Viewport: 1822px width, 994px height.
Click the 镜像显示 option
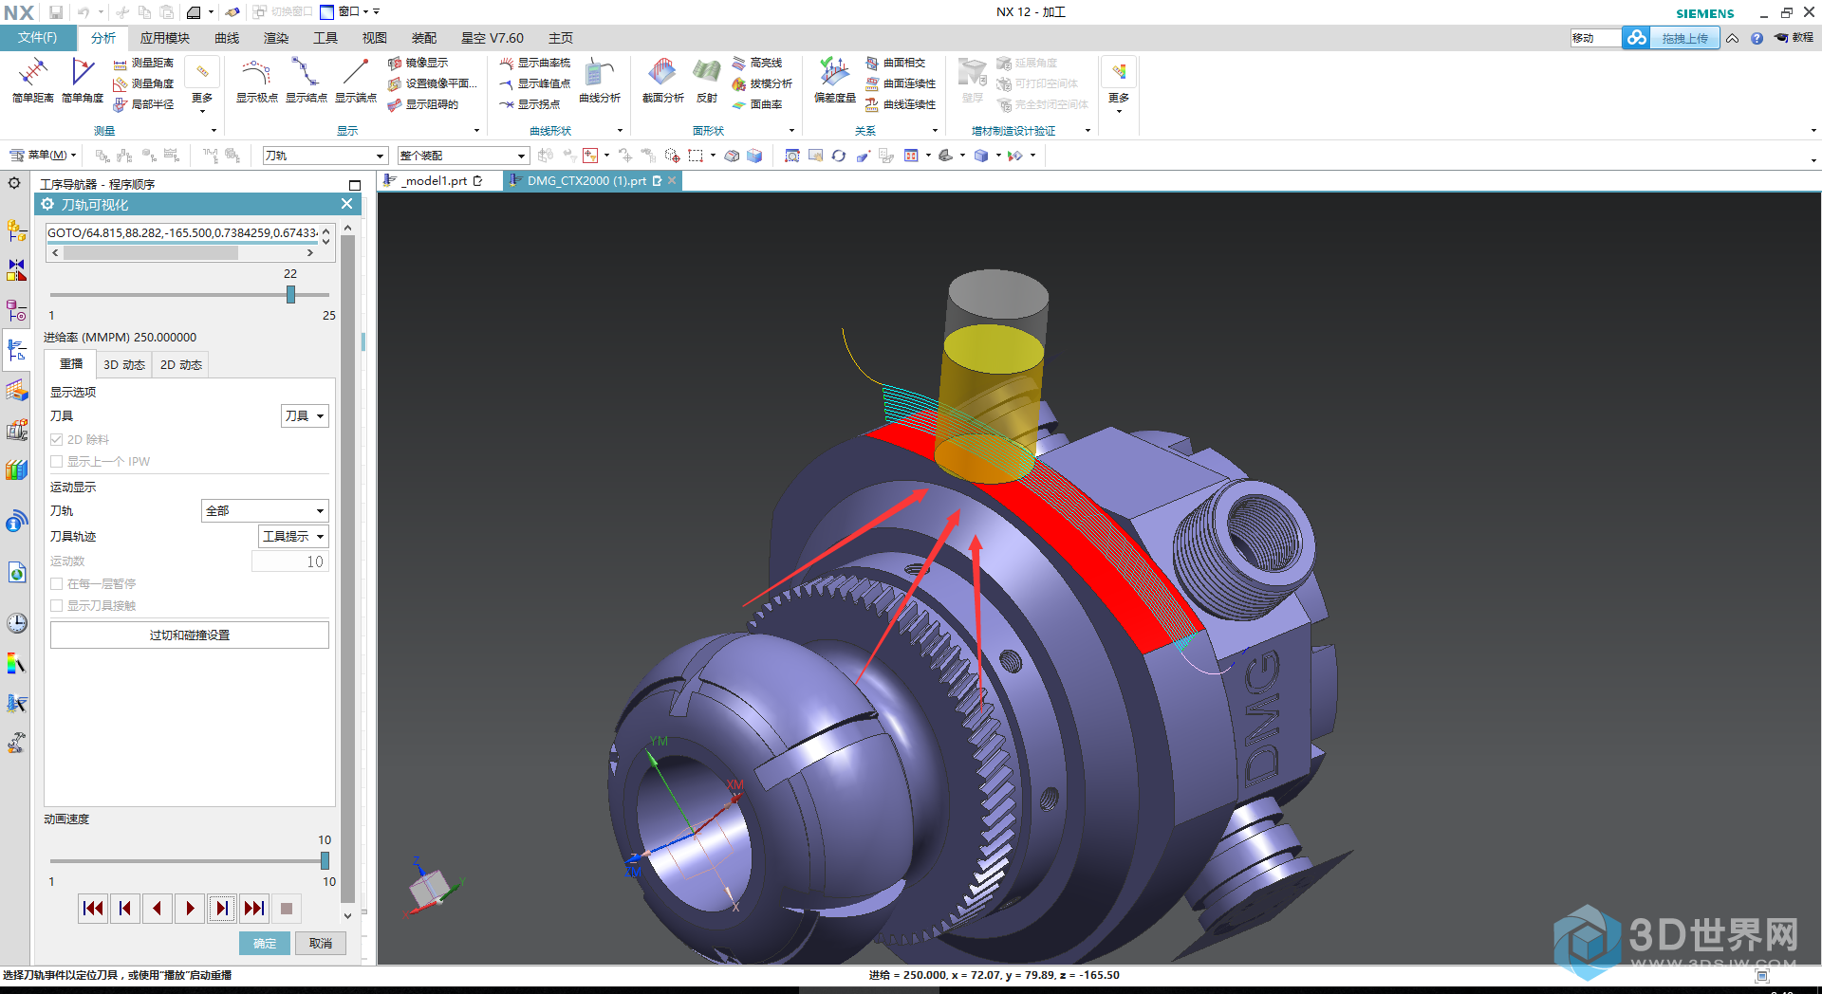(418, 63)
